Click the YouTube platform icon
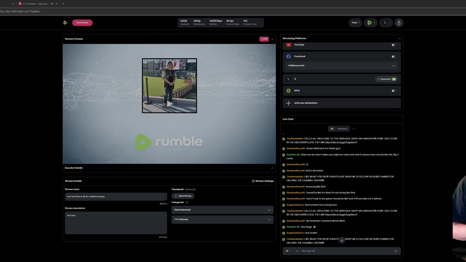 point(288,45)
